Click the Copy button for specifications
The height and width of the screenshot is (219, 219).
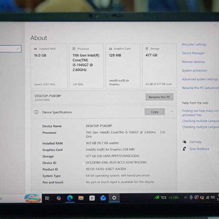(155, 112)
